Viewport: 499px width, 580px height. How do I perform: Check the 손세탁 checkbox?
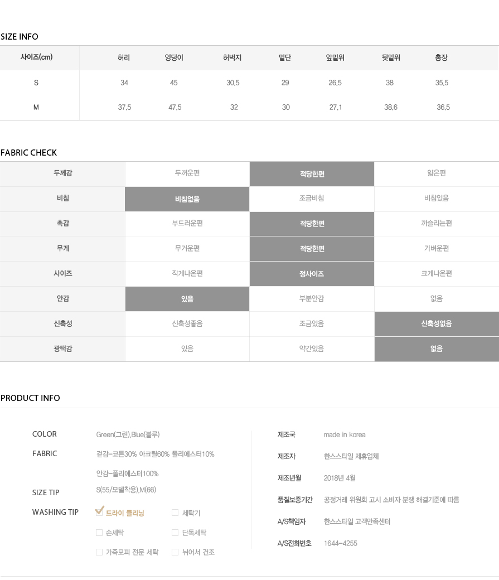[99, 533]
